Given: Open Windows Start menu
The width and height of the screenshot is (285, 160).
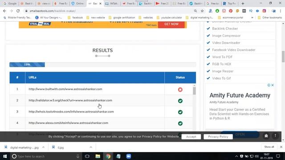Looking at the screenshot, I should pos(5,156).
